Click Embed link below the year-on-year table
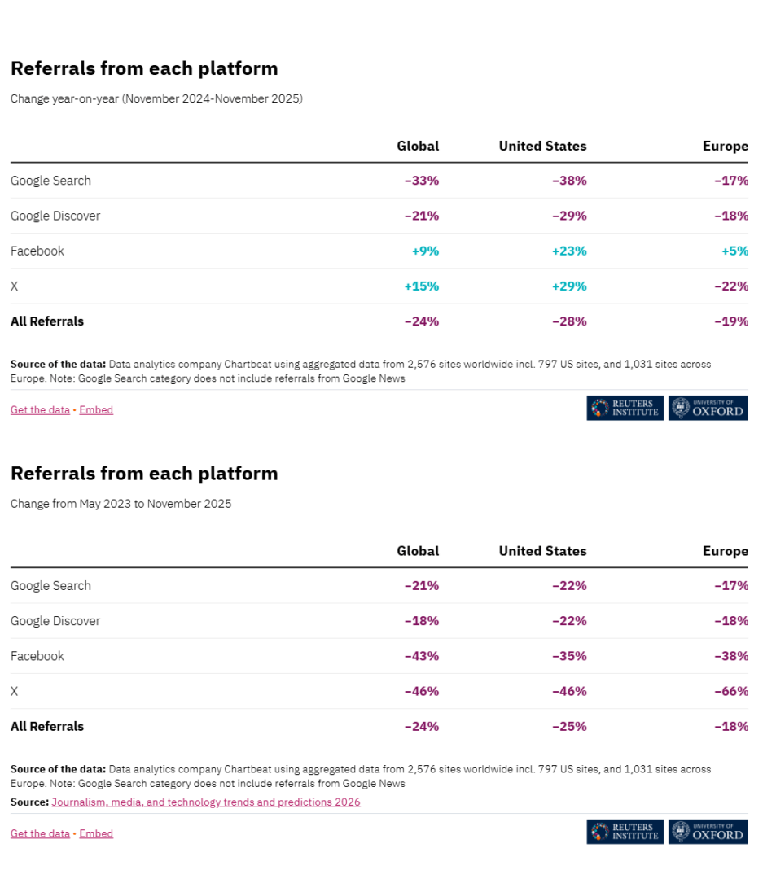The width and height of the screenshot is (776, 879). pos(96,410)
